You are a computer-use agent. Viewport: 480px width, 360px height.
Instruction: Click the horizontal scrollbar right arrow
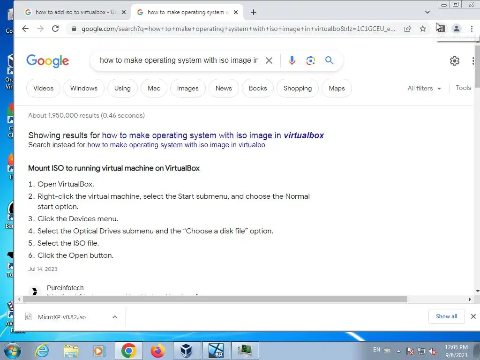coord(470,299)
